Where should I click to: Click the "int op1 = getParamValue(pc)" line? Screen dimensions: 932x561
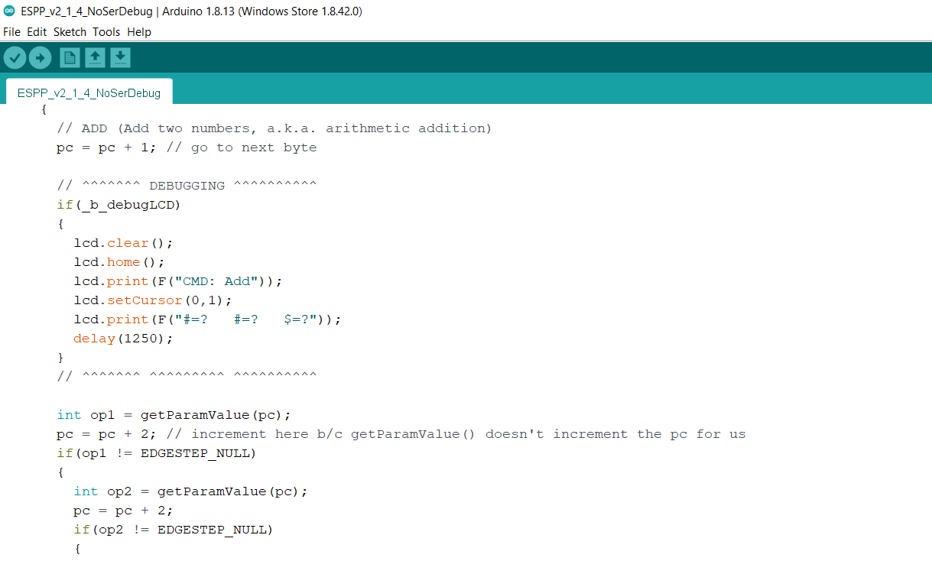[x=174, y=415]
